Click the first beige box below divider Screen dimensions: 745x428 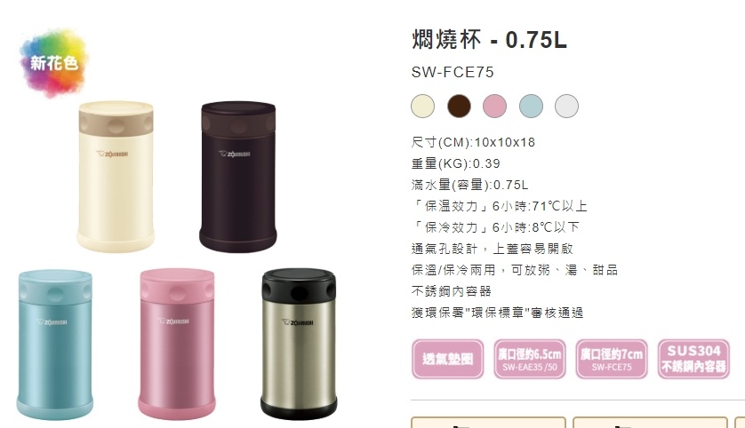[x=488, y=423]
